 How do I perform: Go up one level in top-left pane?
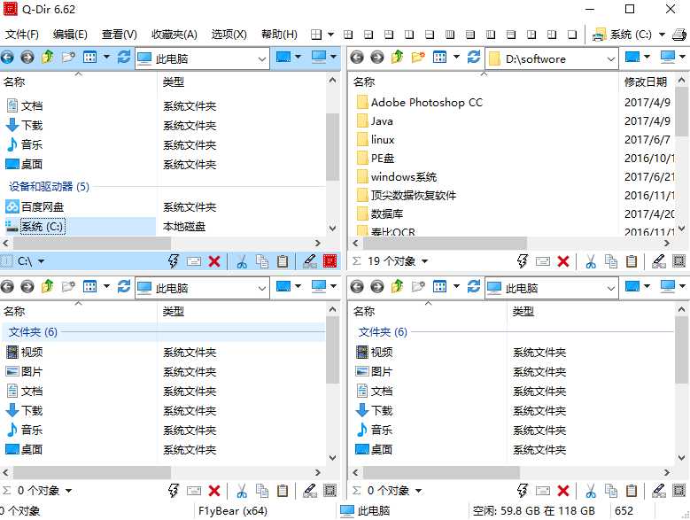tap(48, 58)
